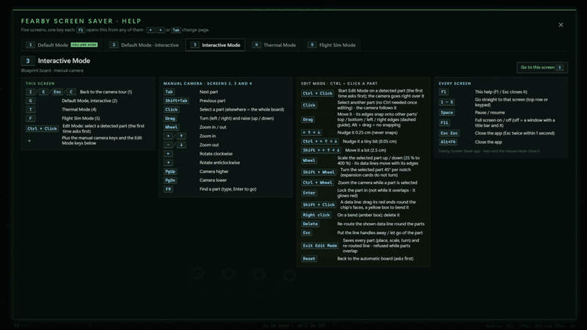Click the '1 – 5' key badge
The width and height of the screenshot is (587, 330).
447,102
